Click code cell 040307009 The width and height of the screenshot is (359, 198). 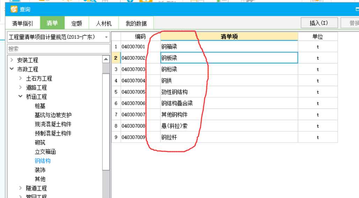click(141, 137)
